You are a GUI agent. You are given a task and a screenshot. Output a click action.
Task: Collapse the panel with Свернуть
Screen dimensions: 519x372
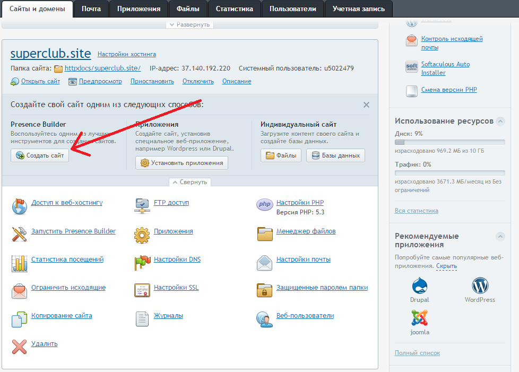[189, 182]
